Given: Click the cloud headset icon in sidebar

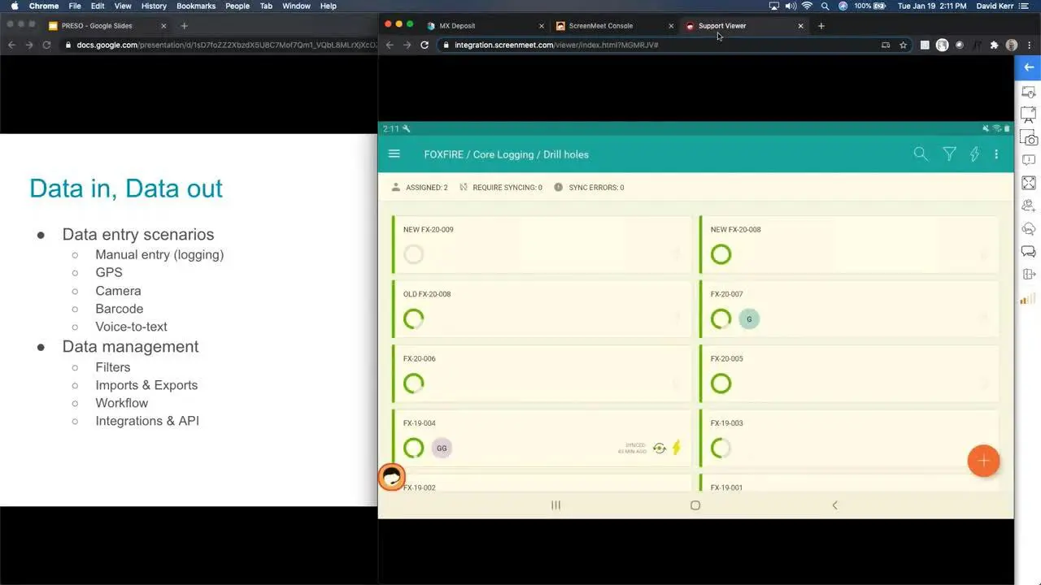Looking at the screenshot, I should [x=1029, y=228].
